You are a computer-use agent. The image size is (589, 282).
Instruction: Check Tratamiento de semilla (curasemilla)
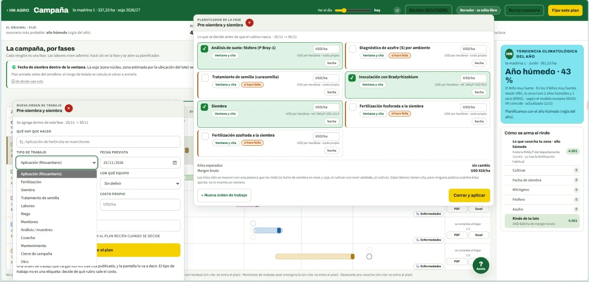[x=205, y=78]
